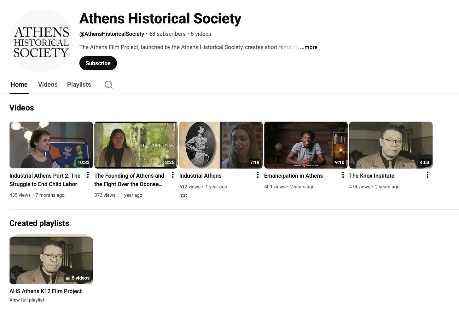Open the 5 videos playlist thumbnail

(x=51, y=260)
